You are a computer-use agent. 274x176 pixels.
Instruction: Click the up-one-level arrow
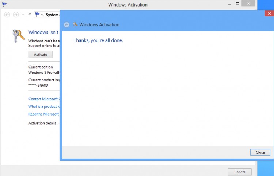point(30,15)
